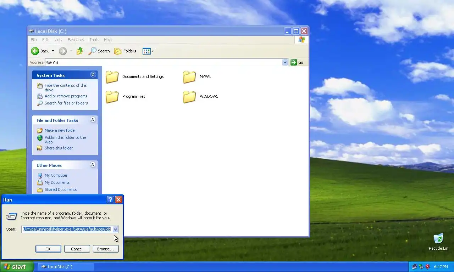Click the Run dialog Open text field
This screenshot has height=272, width=454.
[67, 229]
